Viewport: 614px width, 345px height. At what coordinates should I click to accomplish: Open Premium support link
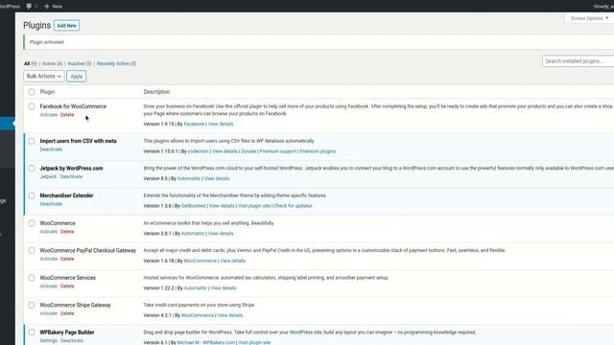click(278, 151)
